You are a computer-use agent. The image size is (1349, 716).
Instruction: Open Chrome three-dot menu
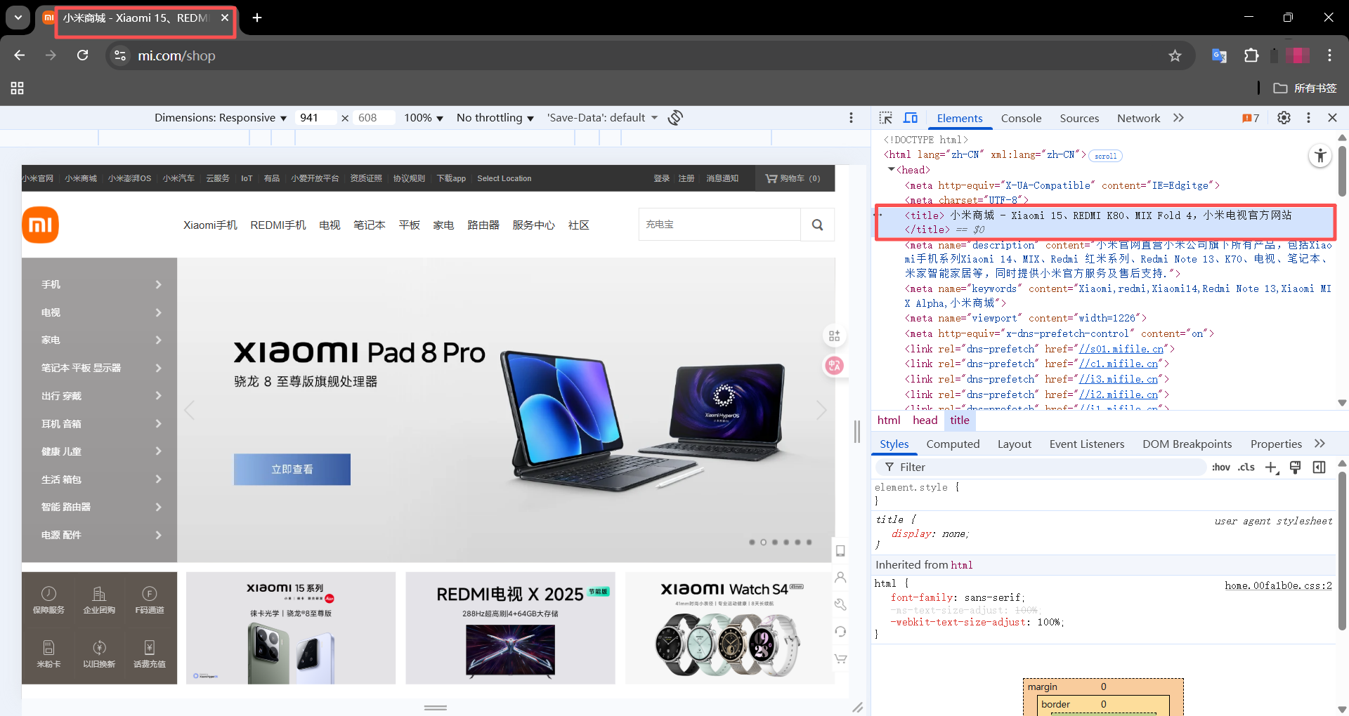click(1329, 55)
